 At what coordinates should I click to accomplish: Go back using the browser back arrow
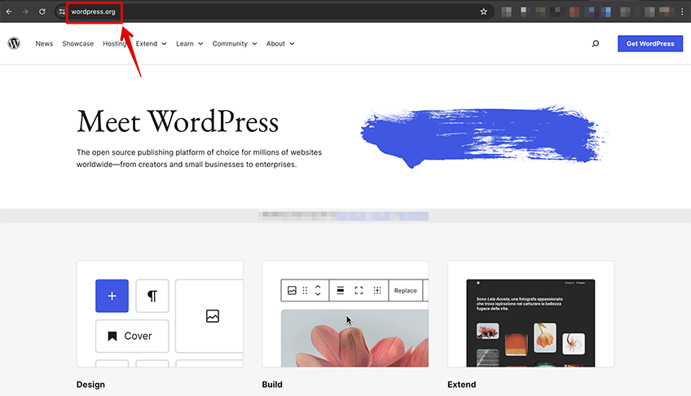(9, 12)
